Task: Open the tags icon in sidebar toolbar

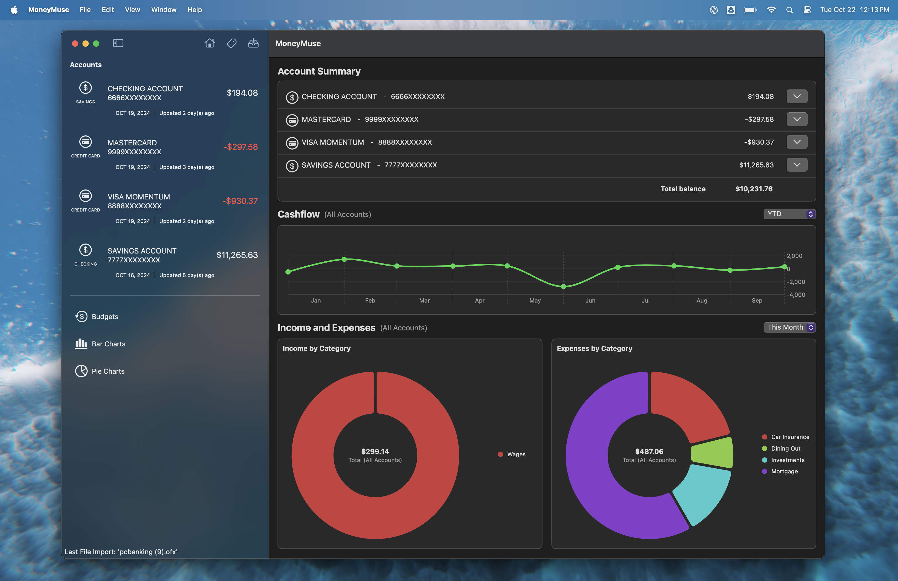Action: coord(231,43)
